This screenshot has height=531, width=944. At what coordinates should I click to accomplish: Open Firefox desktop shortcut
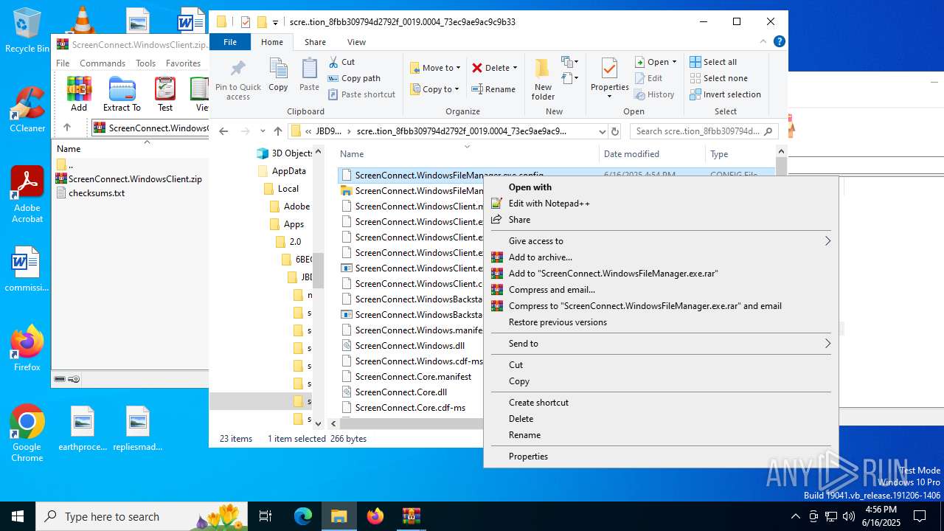pyautogui.click(x=27, y=348)
